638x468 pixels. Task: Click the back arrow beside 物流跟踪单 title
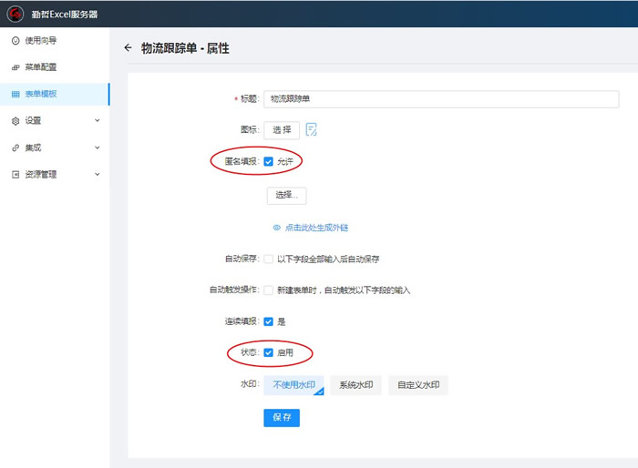pyautogui.click(x=128, y=48)
